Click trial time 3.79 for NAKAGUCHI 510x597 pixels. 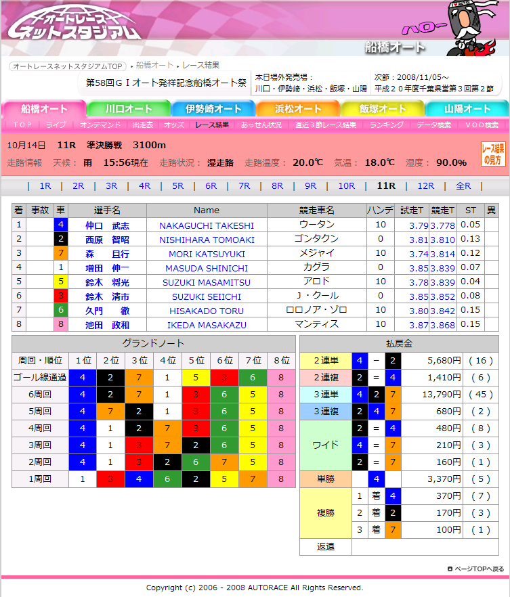(419, 226)
